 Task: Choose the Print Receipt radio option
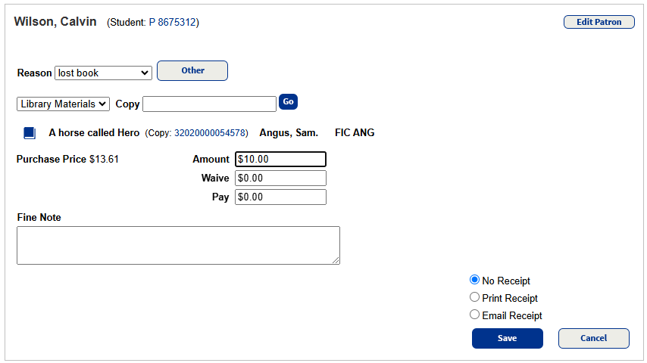click(475, 297)
